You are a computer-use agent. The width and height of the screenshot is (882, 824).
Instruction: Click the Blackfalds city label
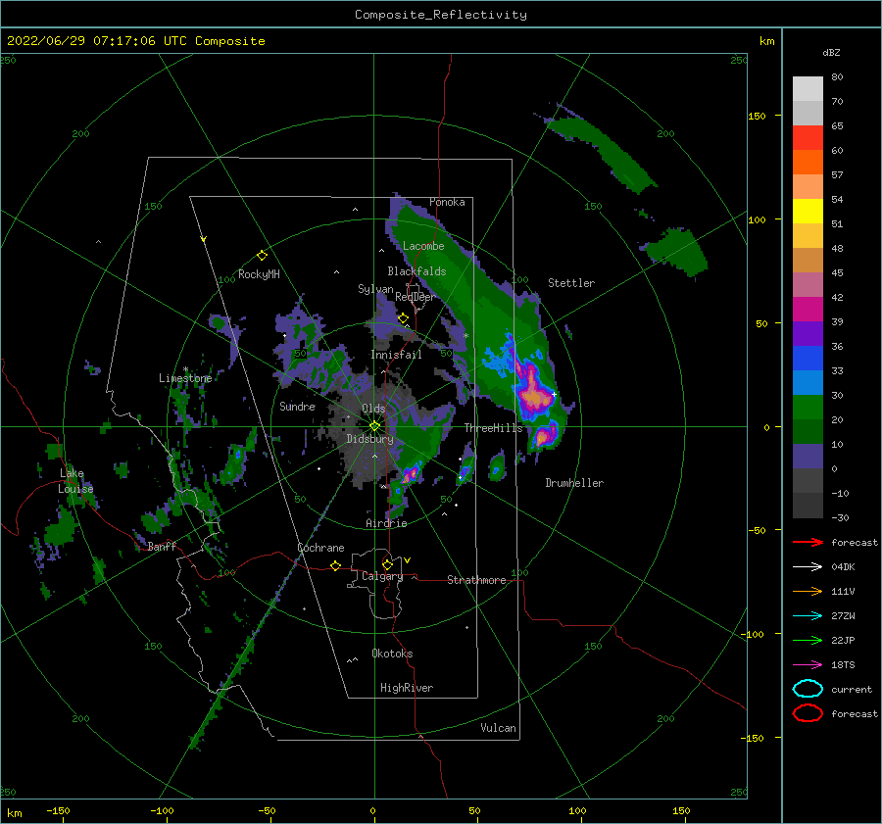click(416, 271)
